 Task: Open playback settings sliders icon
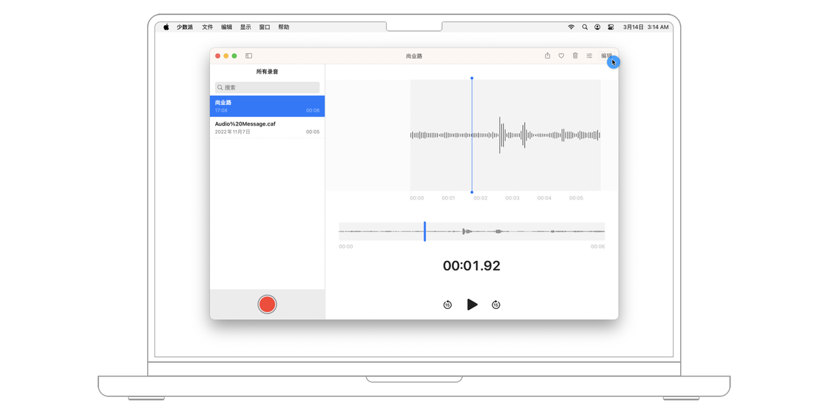tap(589, 55)
